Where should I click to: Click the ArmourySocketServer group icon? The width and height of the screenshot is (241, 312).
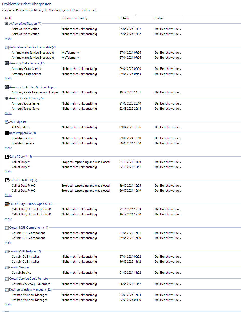point(7,98)
